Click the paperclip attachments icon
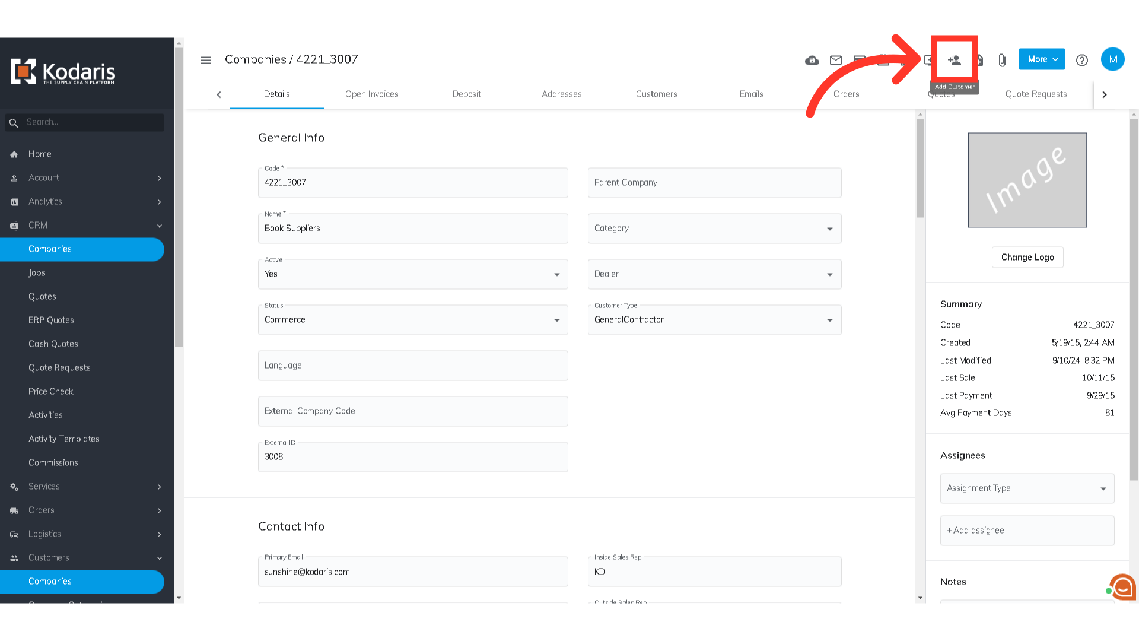Image resolution: width=1139 pixels, height=641 pixels. pyautogui.click(x=1001, y=60)
